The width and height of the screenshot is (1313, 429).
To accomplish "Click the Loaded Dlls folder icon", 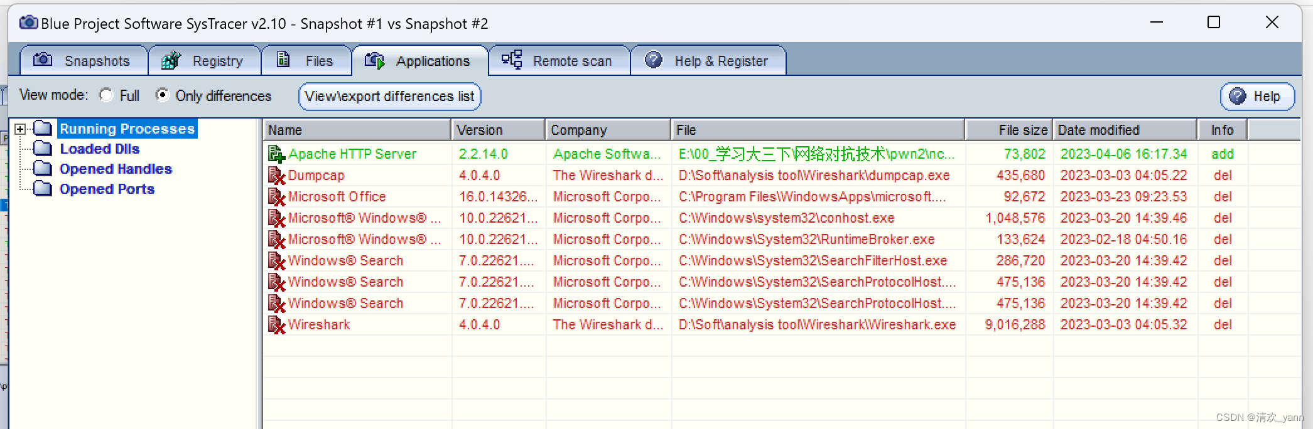I will [x=43, y=148].
